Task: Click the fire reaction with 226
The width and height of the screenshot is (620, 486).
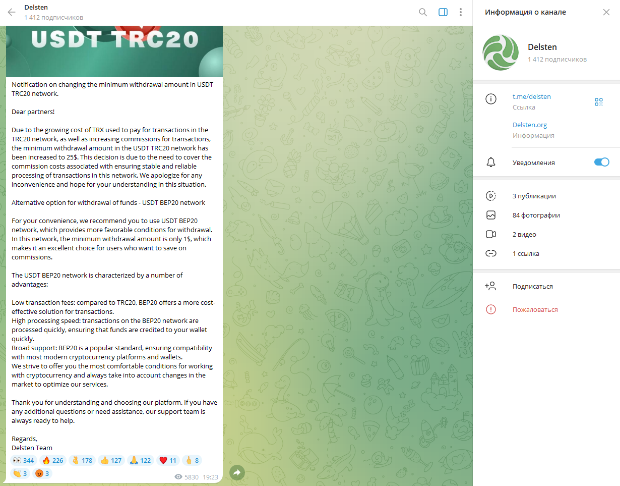Action: tap(53, 460)
